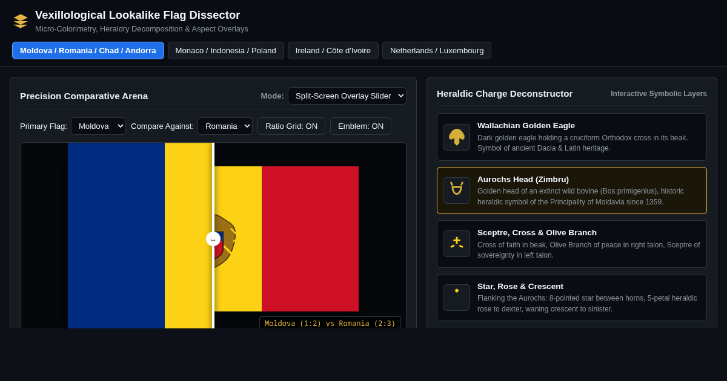Click the Moldovan coat of arms emblem
The image size is (727, 381).
(225, 241)
